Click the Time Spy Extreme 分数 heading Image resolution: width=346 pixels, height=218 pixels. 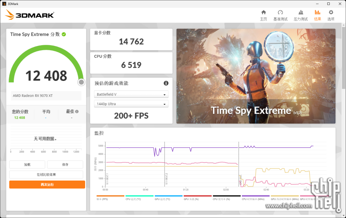(35, 34)
